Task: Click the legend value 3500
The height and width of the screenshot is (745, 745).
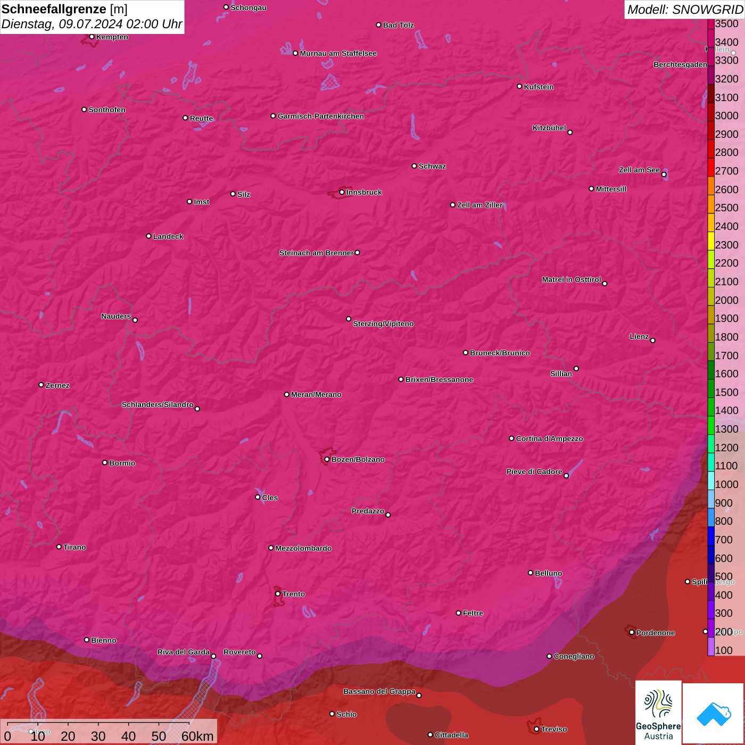Action: (727, 23)
